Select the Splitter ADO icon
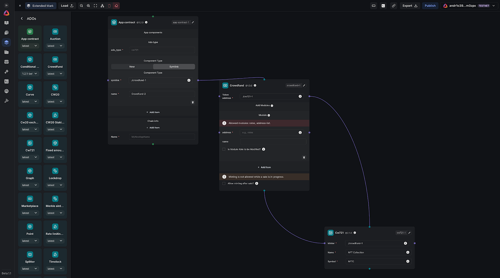The width and height of the screenshot is (500, 278). 30,254
